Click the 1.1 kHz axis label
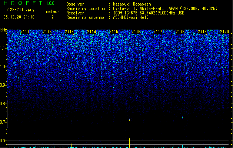Viewport: 233px width, 148px height. click(x=3, y=48)
